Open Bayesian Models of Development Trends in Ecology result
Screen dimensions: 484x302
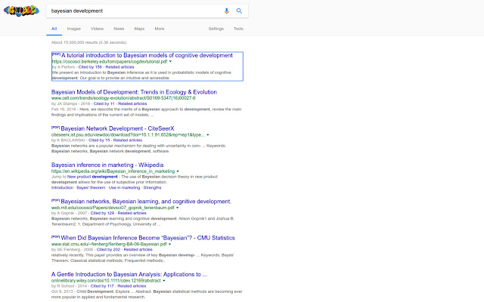tap(134, 92)
